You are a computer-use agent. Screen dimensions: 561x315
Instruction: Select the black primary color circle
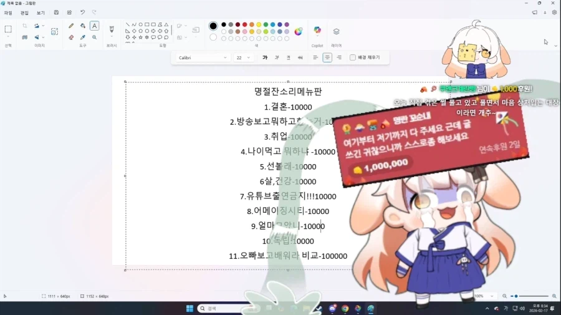(x=213, y=26)
